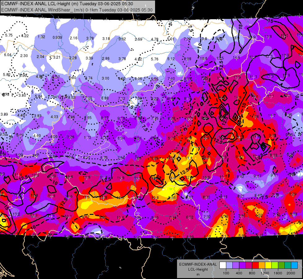
Task: Click the wind shear value 8.65
Action: coord(88,118)
